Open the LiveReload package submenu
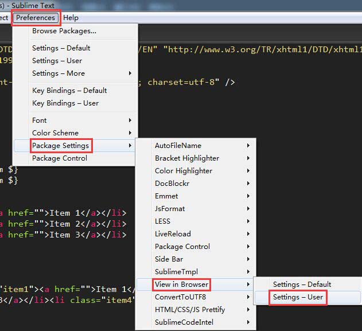Screen dimensions: 362x331 (196, 234)
